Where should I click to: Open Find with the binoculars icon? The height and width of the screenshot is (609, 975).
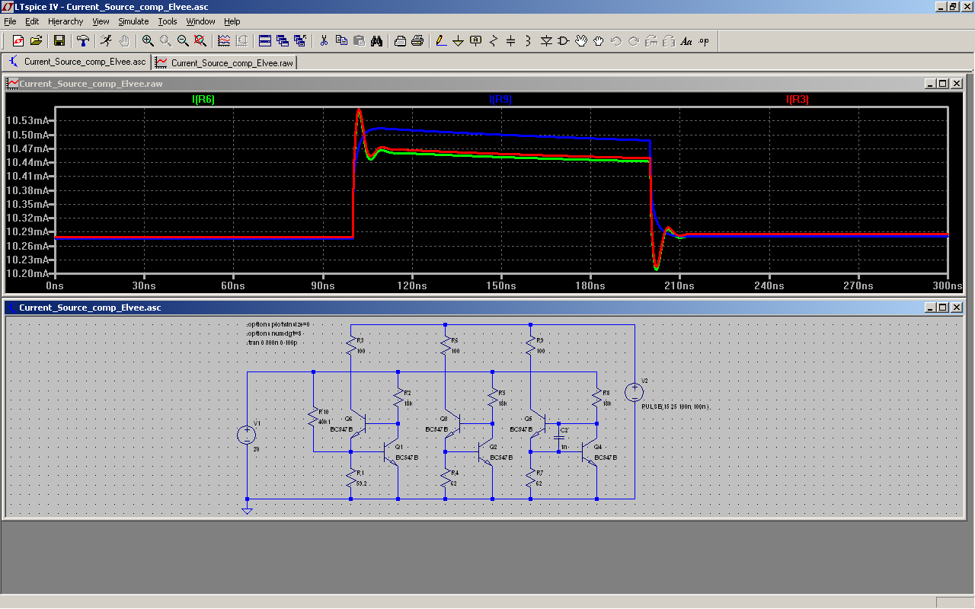(x=376, y=40)
